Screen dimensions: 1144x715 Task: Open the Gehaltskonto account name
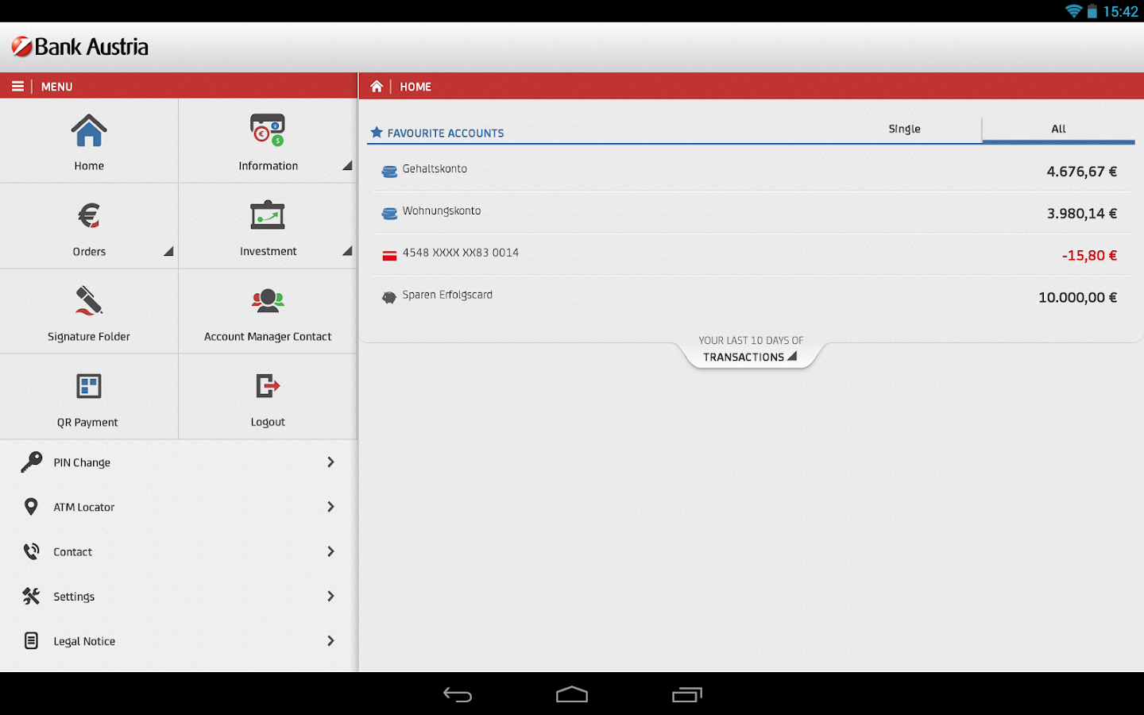[435, 168]
